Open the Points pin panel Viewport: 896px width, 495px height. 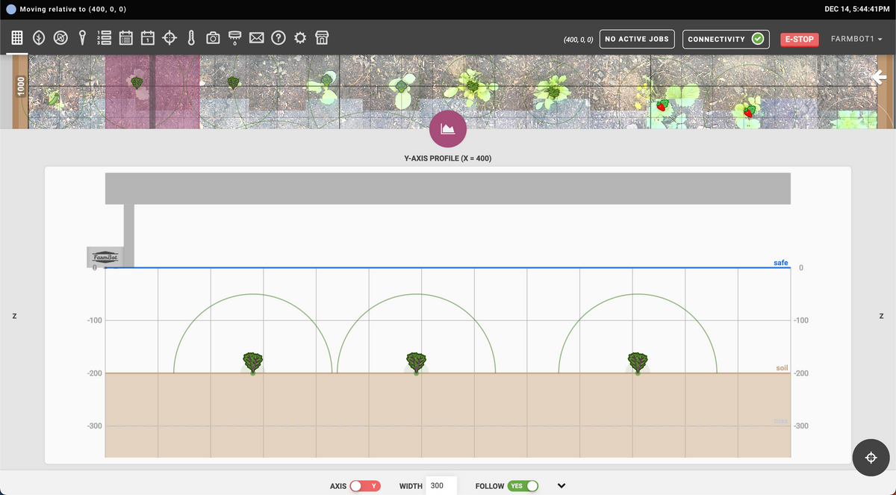coord(82,37)
